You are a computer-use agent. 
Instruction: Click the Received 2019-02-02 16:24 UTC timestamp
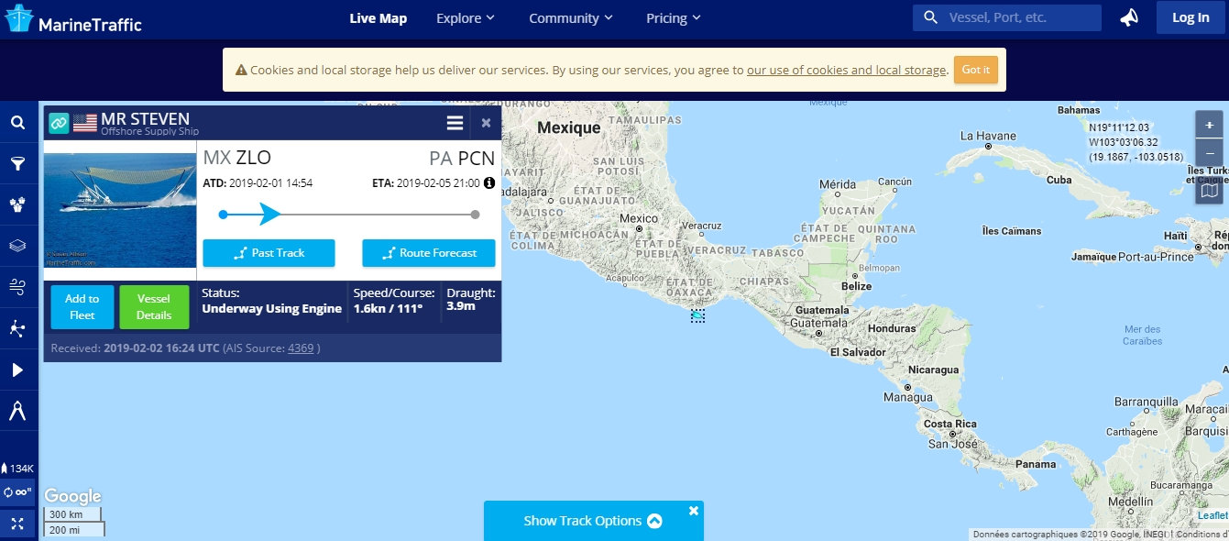click(x=135, y=348)
